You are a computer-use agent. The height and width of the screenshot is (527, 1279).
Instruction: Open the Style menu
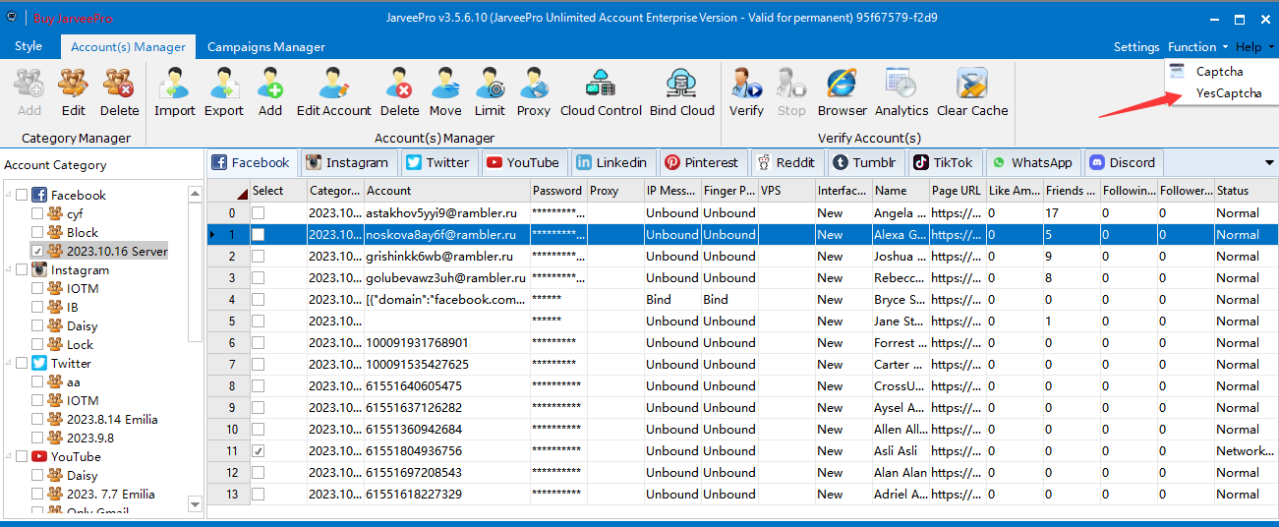pyautogui.click(x=29, y=46)
